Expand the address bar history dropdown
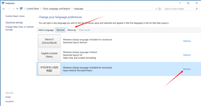Image resolution: width=201 pixels, height=106 pixels. click(x=156, y=9)
